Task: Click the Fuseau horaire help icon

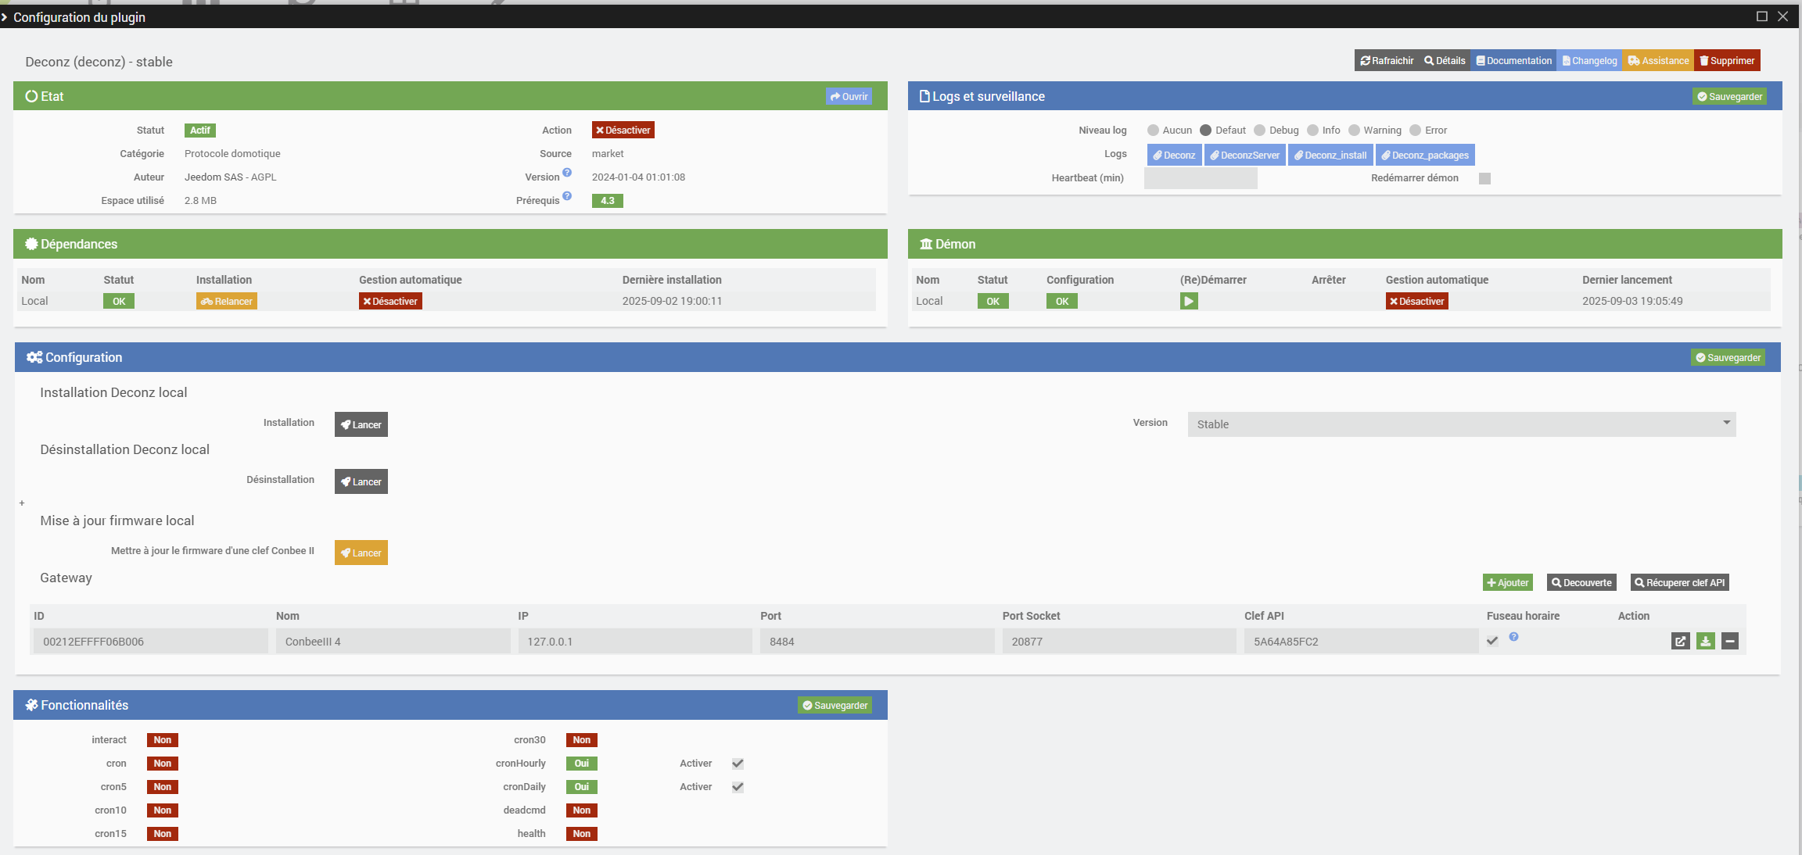Action: point(1513,637)
